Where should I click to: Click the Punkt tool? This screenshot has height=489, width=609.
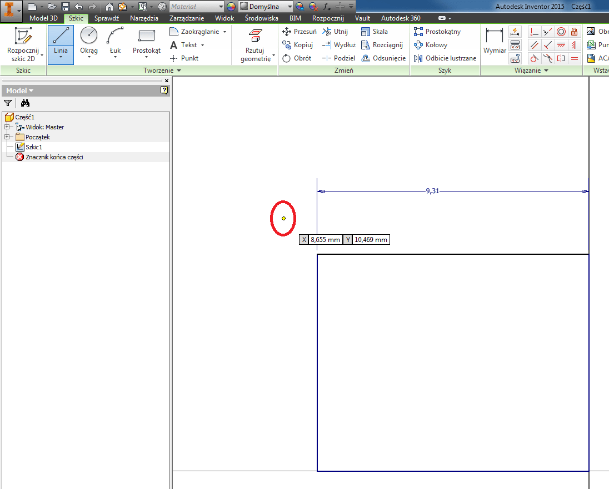[x=184, y=58]
